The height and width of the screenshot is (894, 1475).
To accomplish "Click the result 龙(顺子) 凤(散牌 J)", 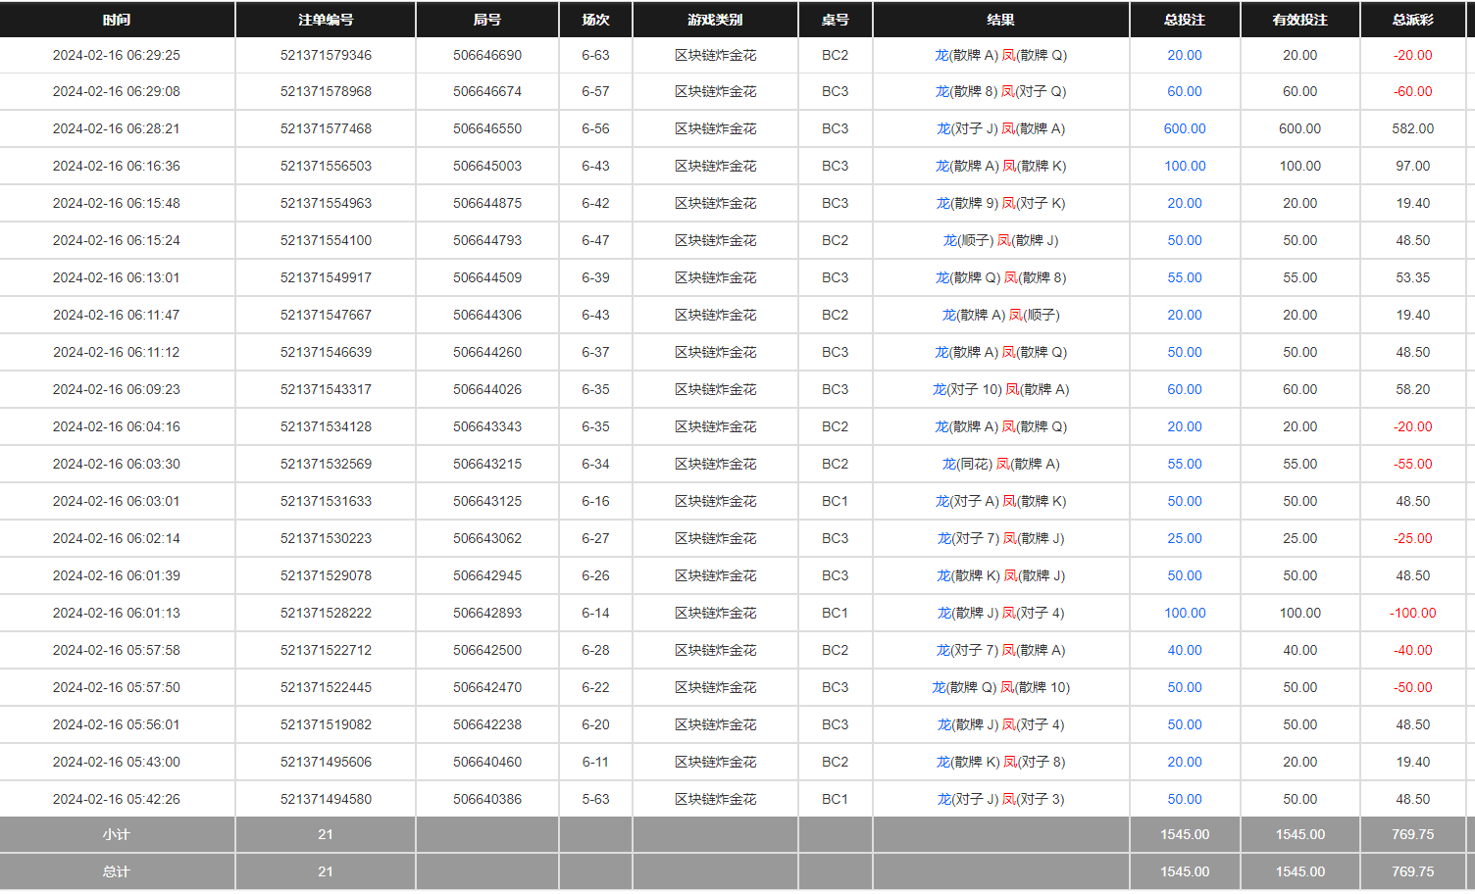I will [x=1000, y=240].
